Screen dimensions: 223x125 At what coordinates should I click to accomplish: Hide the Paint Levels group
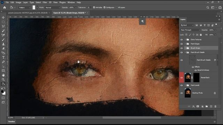(x=182, y=85)
